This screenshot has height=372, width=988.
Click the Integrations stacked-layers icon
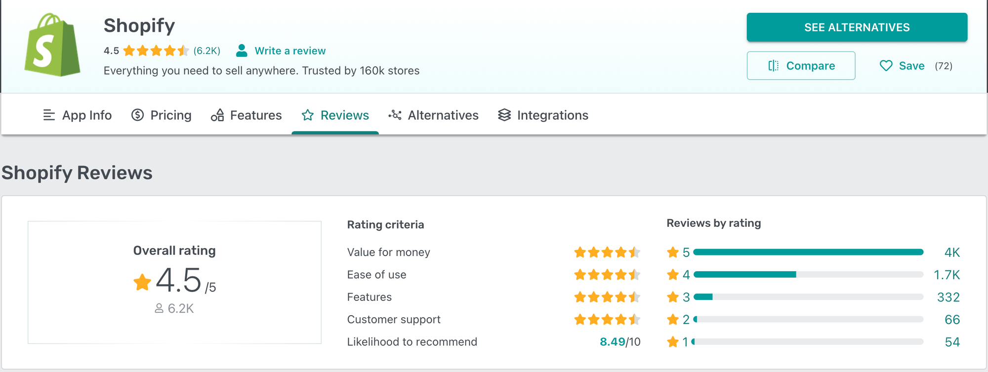click(x=503, y=115)
